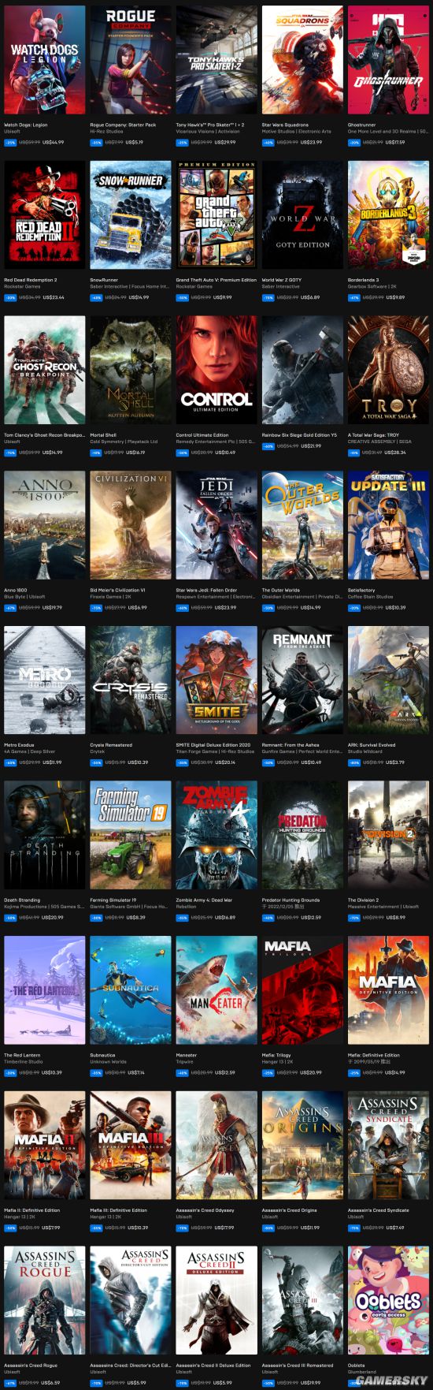The image size is (433, 1390).
Task: Open Mafia II Definitive Edition cover
Action: (x=45, y=1146)
